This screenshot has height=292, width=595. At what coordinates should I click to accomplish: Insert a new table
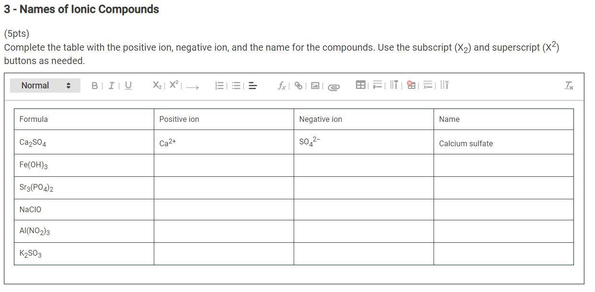[x=361, y=85]
